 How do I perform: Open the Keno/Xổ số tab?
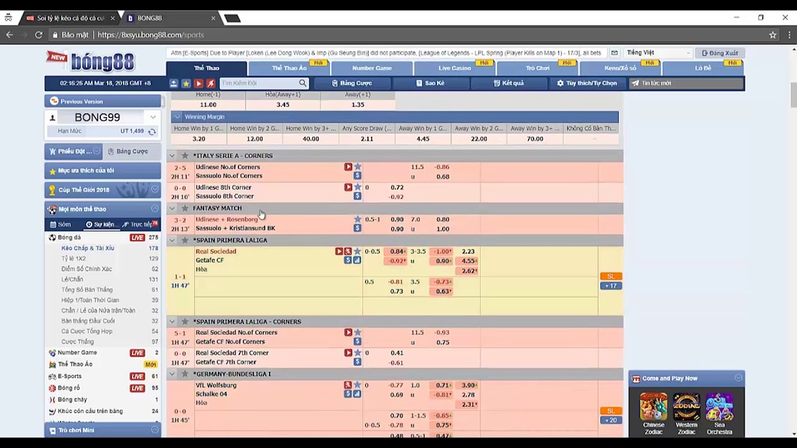[x=620, y=68]
